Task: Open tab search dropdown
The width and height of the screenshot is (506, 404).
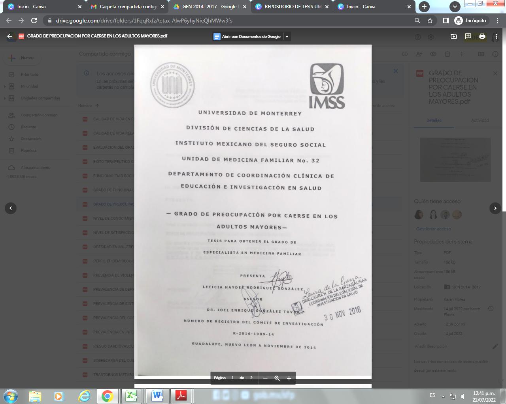Action: [455, 7]
